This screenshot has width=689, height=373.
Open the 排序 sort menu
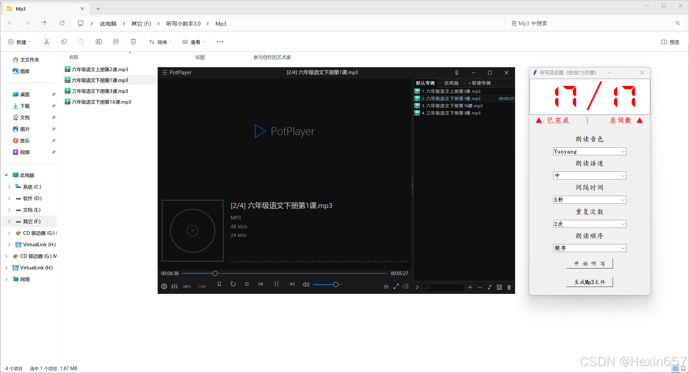pos(161,42)
